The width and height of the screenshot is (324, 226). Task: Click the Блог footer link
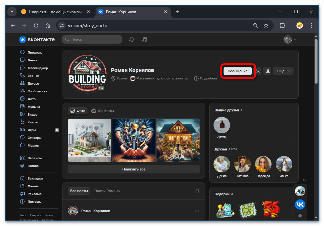click(x=23, y=215)
